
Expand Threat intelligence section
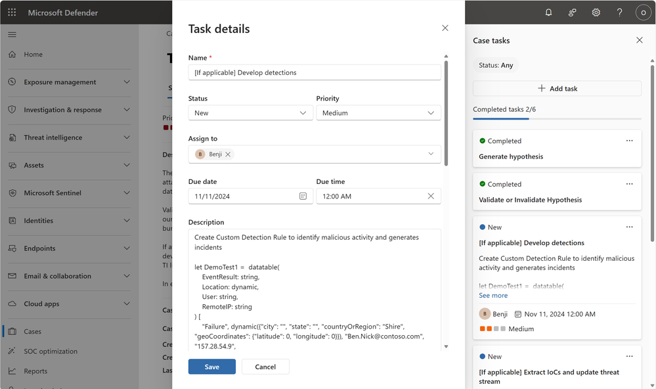point(127,137)
